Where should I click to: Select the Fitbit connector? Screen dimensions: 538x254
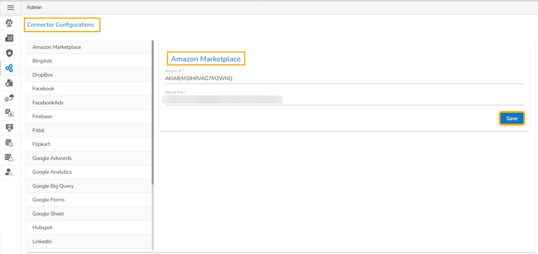click(x=89, y=130)
